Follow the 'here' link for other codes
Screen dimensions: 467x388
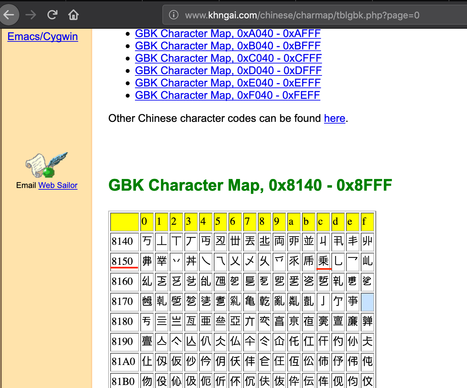(x=334, y=118)
